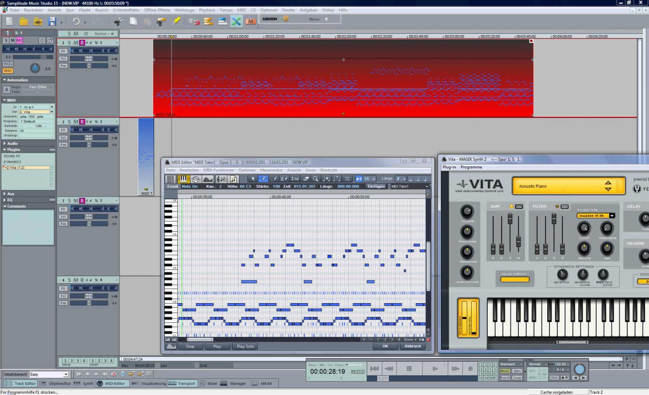
Task: Switch the MIDI Editor to event list view
Action: (171, 179)
